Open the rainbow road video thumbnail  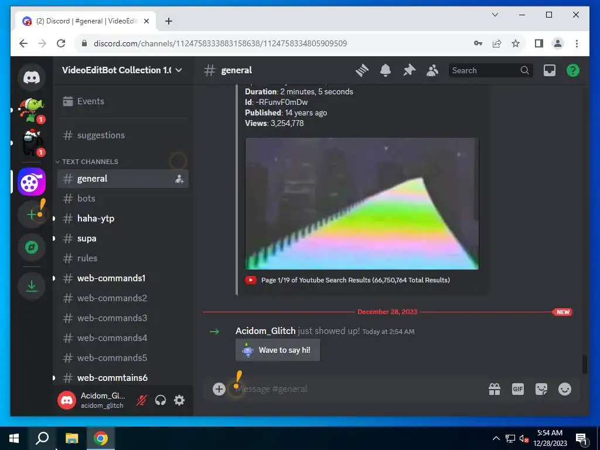pyautogui.click(x=362, y=203)
